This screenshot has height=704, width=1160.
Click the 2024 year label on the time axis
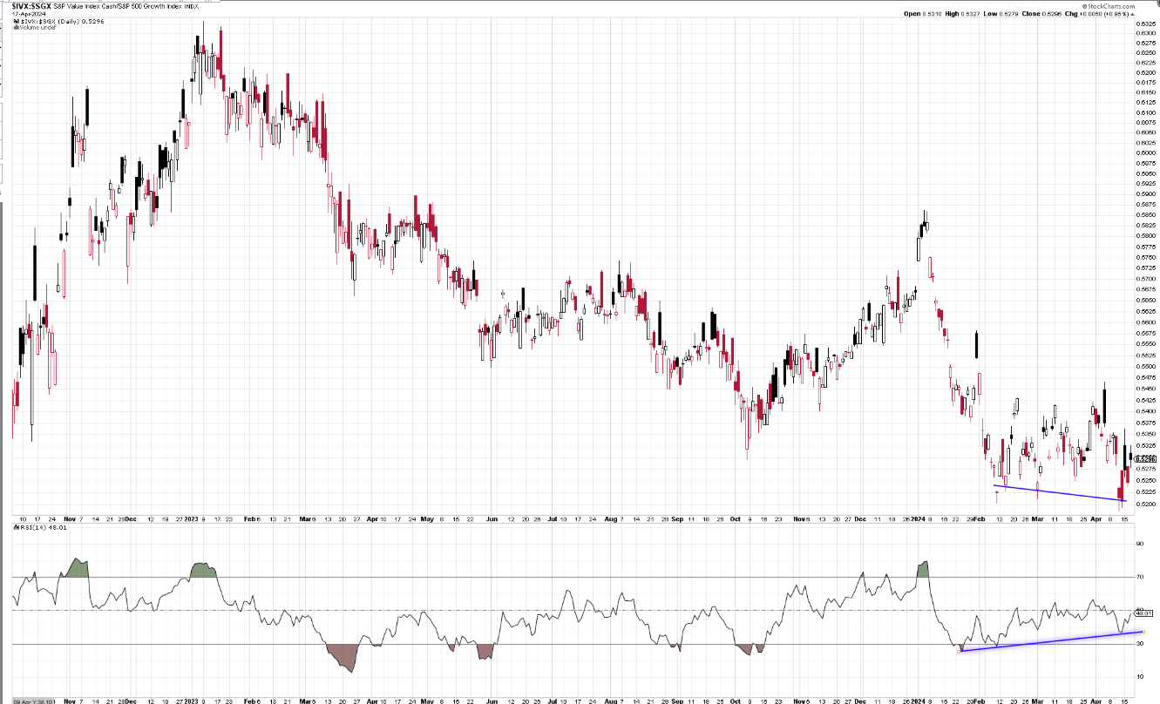tap(917, 518)
